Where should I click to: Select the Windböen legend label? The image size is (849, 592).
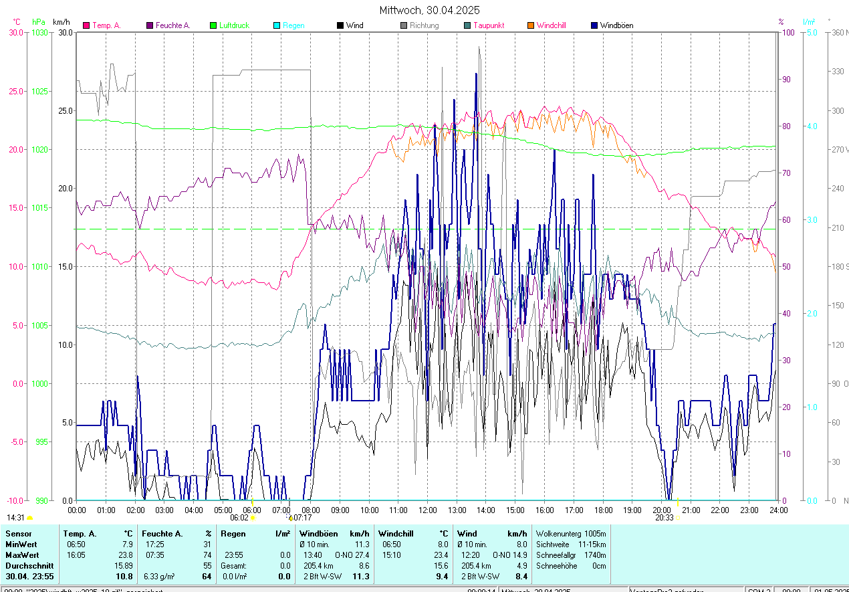[616, 25]
